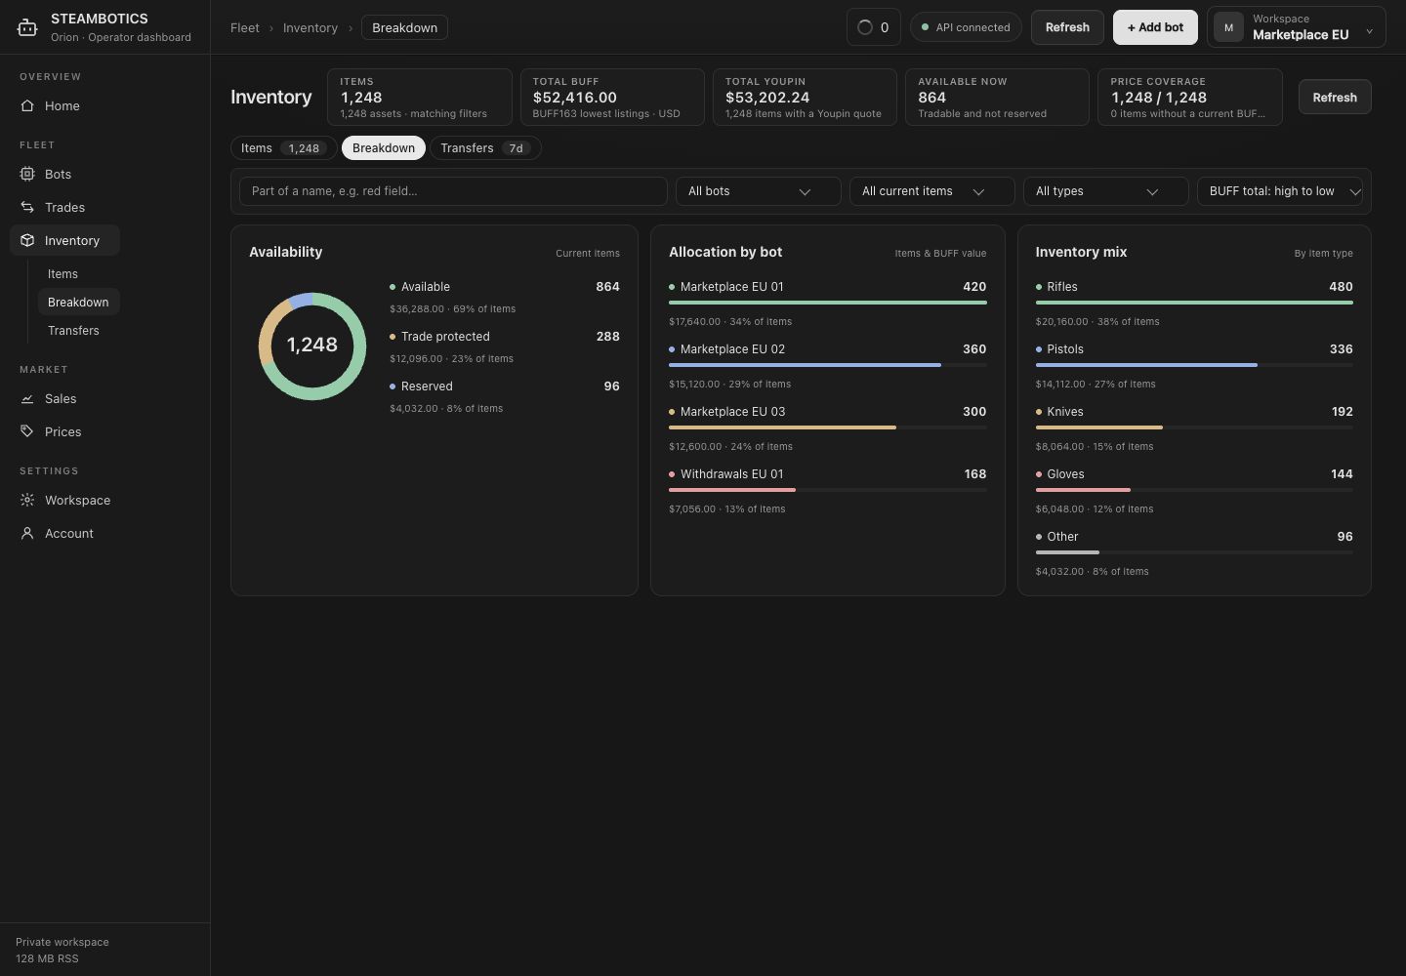
Task: Click the Refresh button in the top bar
Action: (x=1067, y=27)
